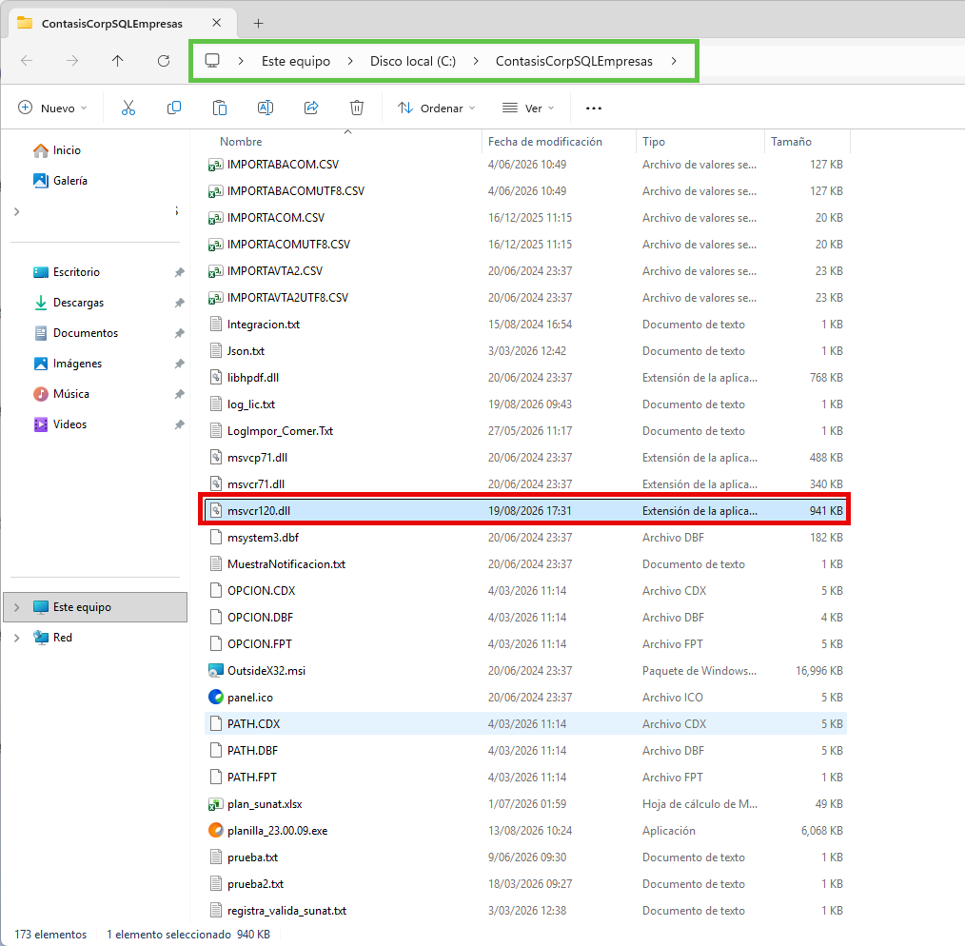Select ContasisCorpSQLEmpresas breadcrumb
Screen dimensions: 965x946
tap(574, 61)
